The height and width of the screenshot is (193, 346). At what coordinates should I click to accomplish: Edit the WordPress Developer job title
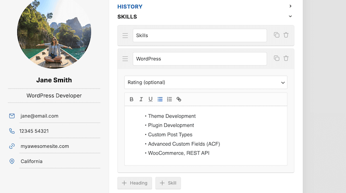(54, 95)
